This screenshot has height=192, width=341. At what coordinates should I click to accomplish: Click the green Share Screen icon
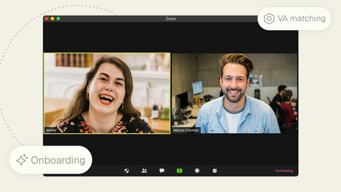[x=179, y=171]
